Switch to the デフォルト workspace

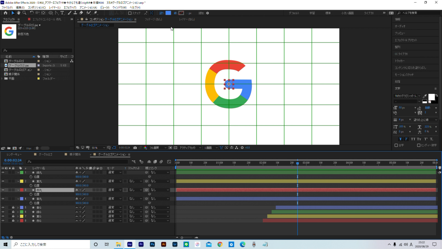coord(294,13)
